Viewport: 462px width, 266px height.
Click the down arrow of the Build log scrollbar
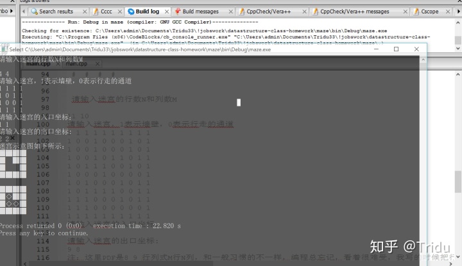click(x=458, y=48)
